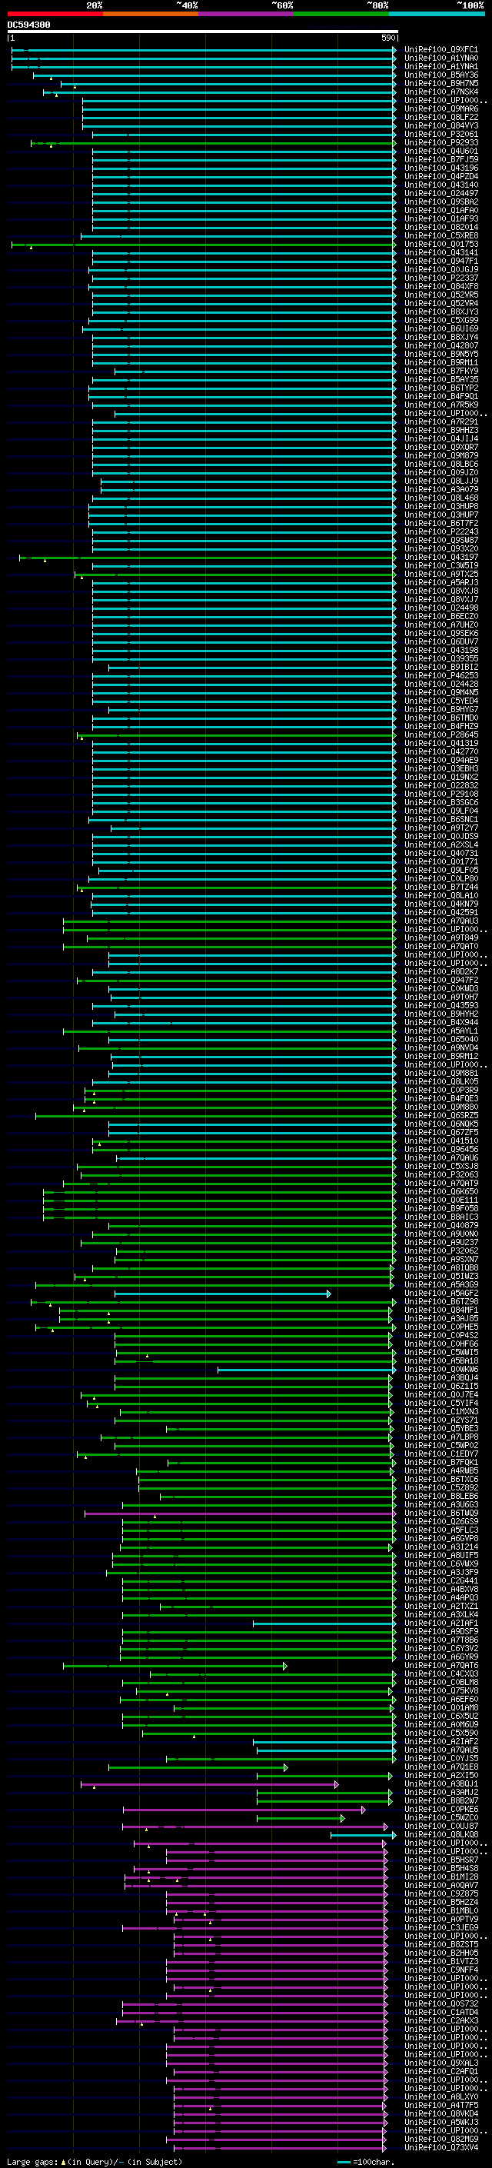Click label UniRef100_P92933
492x2168 pixels.
[441, 142]
